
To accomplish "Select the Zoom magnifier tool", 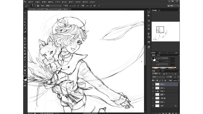I will coord(25,73).
